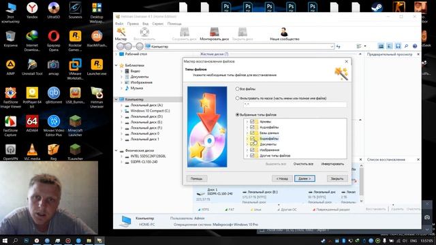
Task: Click the 'Далее >' button
Action: pyautogui.click(x=305, y=178)
